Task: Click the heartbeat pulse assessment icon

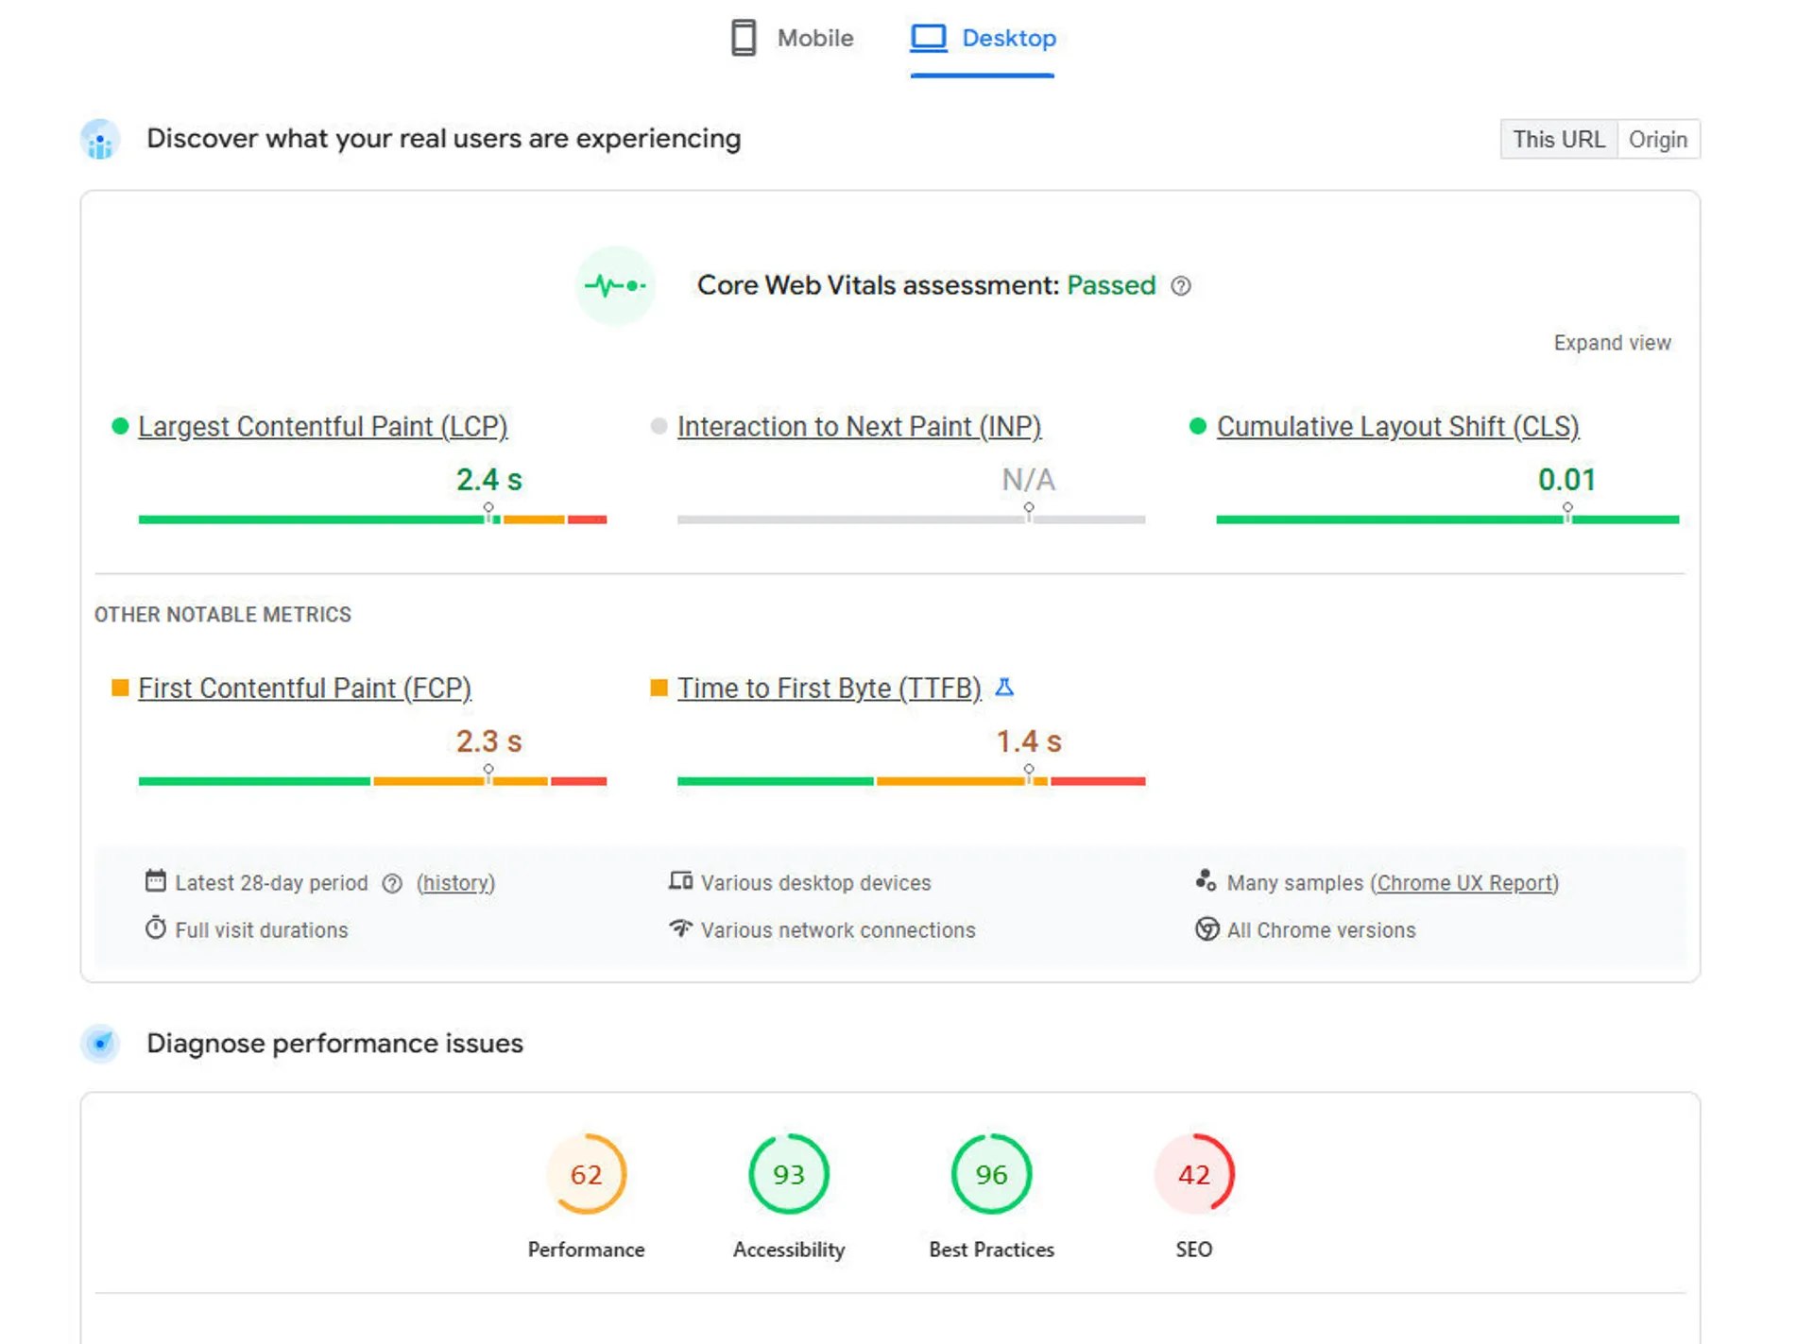Action: pos(615,285)
